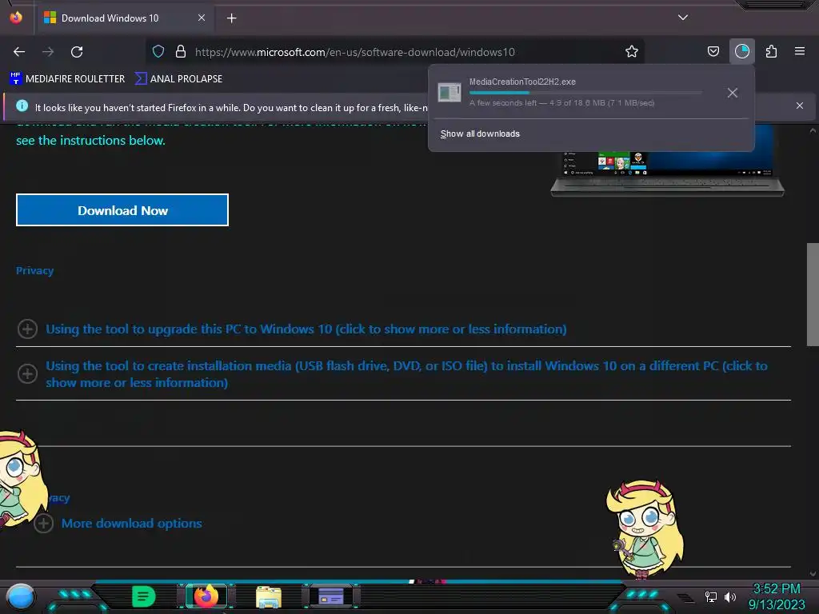Image resolution: width=819 pixels, height=614 pixels.
Task: Go back to the previous page
Action: point(19,52)
